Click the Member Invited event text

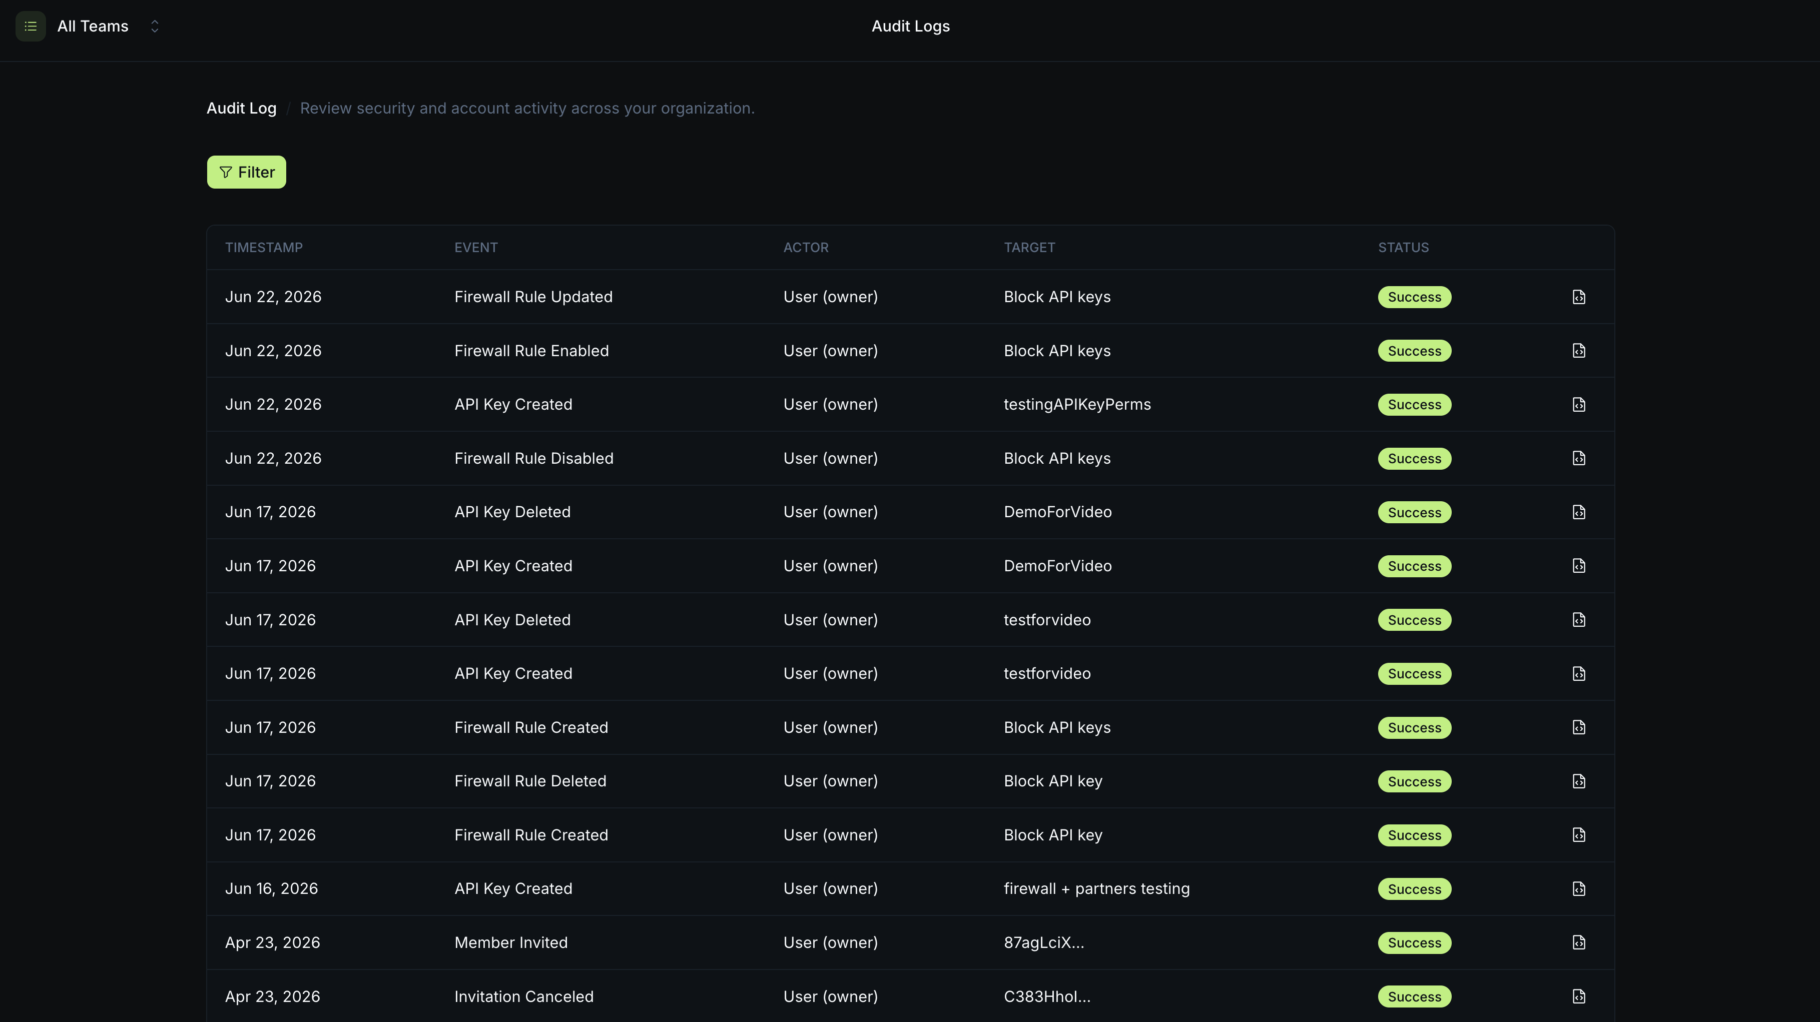[511, 943]
